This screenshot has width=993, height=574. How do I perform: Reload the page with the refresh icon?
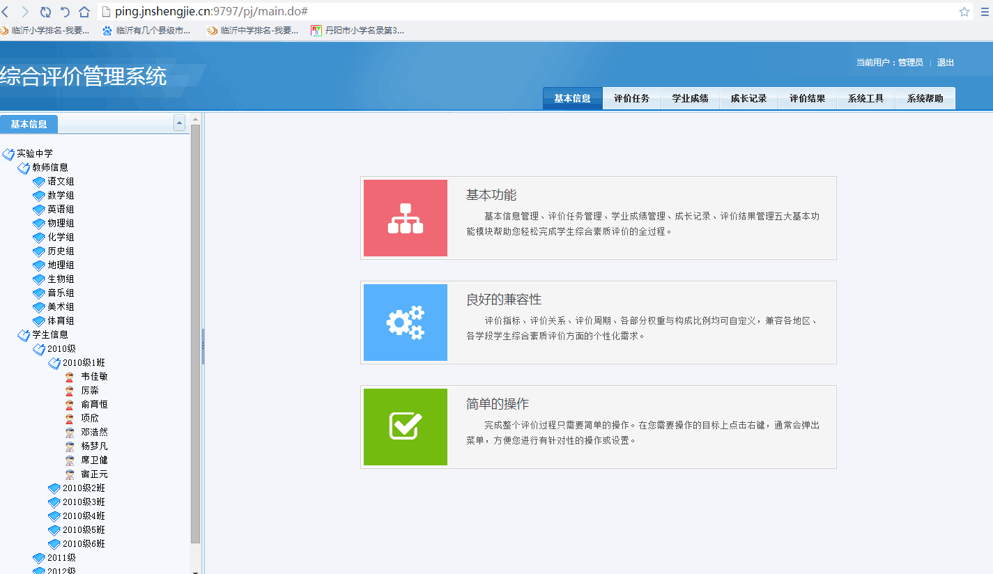tap(45, 11)
